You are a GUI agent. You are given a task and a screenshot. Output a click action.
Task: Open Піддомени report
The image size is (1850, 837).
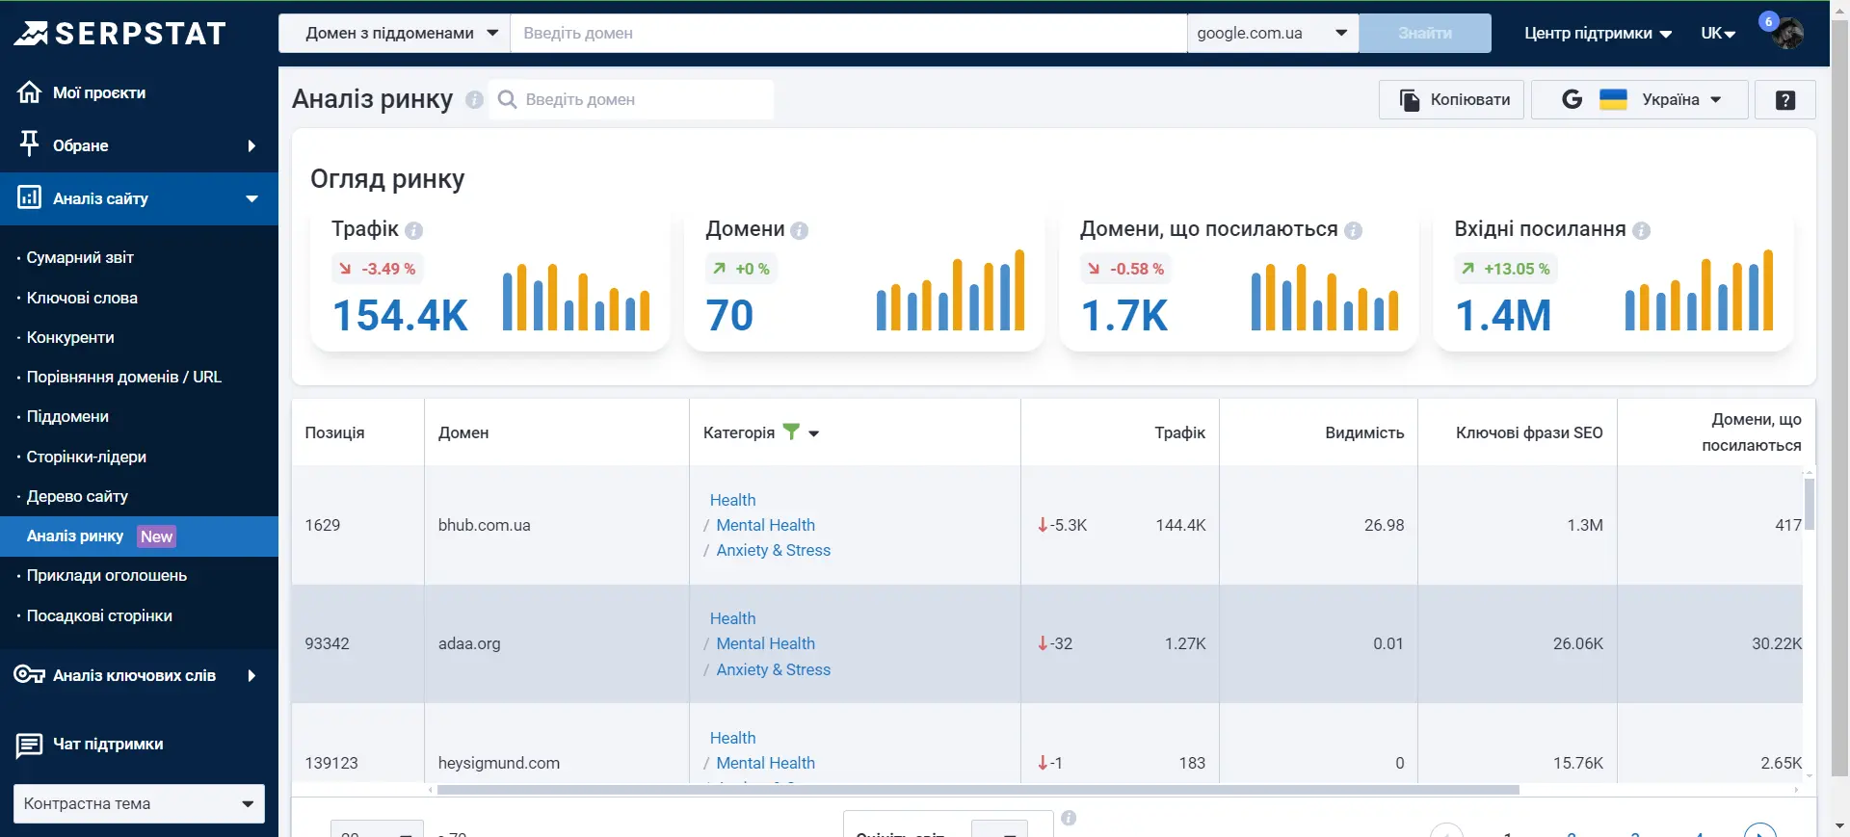(x=67, y=416)
